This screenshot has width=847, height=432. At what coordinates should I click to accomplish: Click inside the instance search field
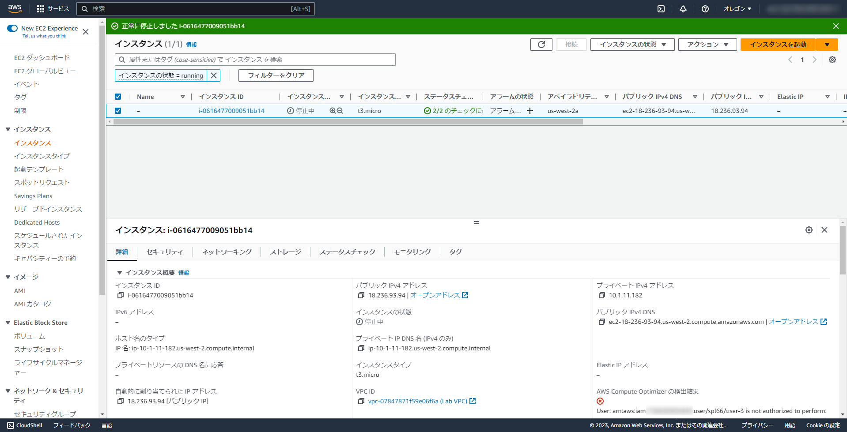pos(256,60)
